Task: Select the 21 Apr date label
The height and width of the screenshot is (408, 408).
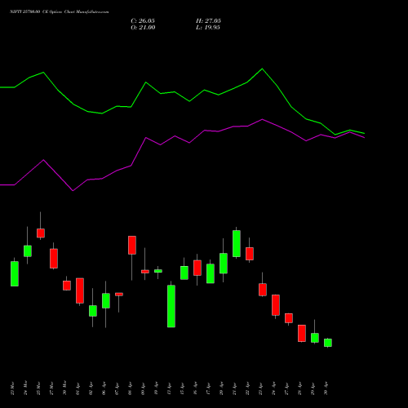Action: (x=234, y=388)
